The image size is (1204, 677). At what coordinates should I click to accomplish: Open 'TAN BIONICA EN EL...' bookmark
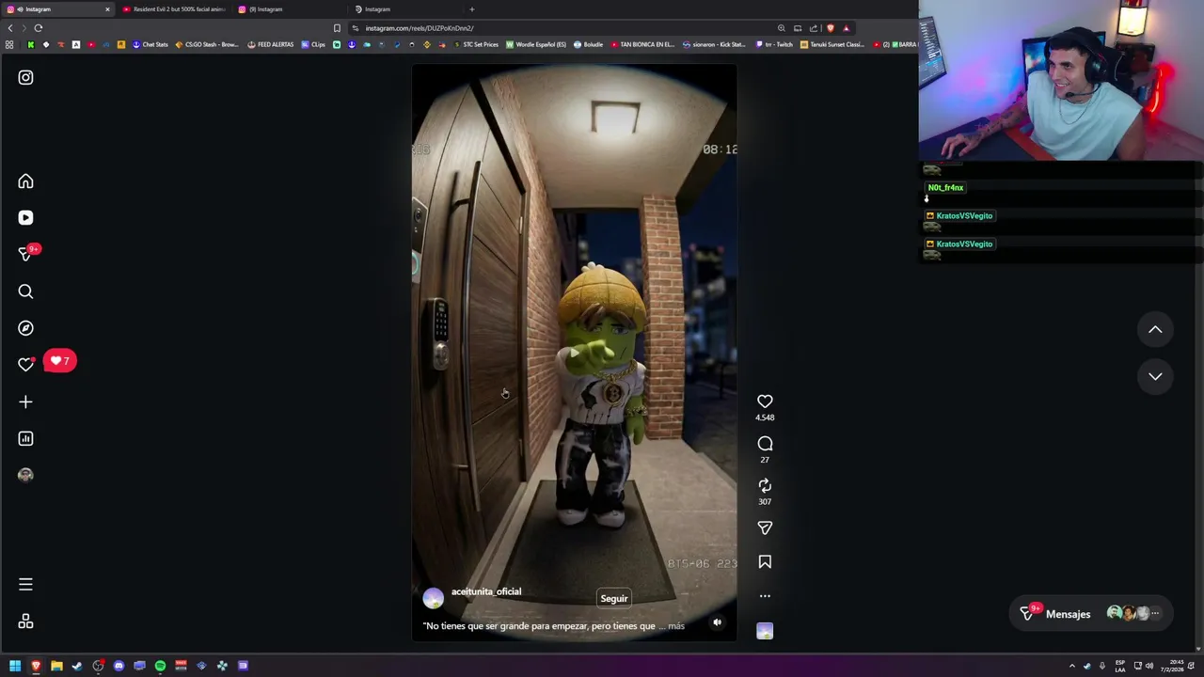(x=643, y=44)
